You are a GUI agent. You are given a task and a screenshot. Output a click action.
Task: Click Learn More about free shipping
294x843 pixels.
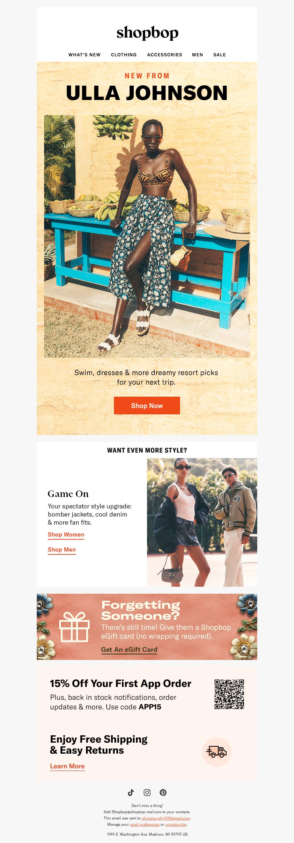click(x=67, y=766)
